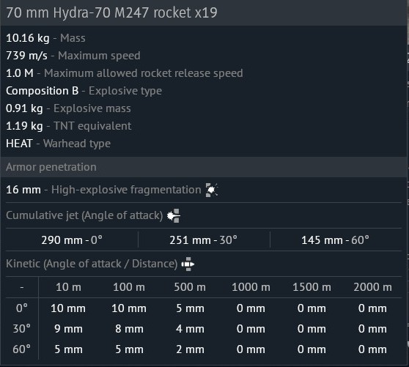The image size is (409, 367).
Task: Click the '8 mm' cell in 30° row
Action: pos(129,329)
